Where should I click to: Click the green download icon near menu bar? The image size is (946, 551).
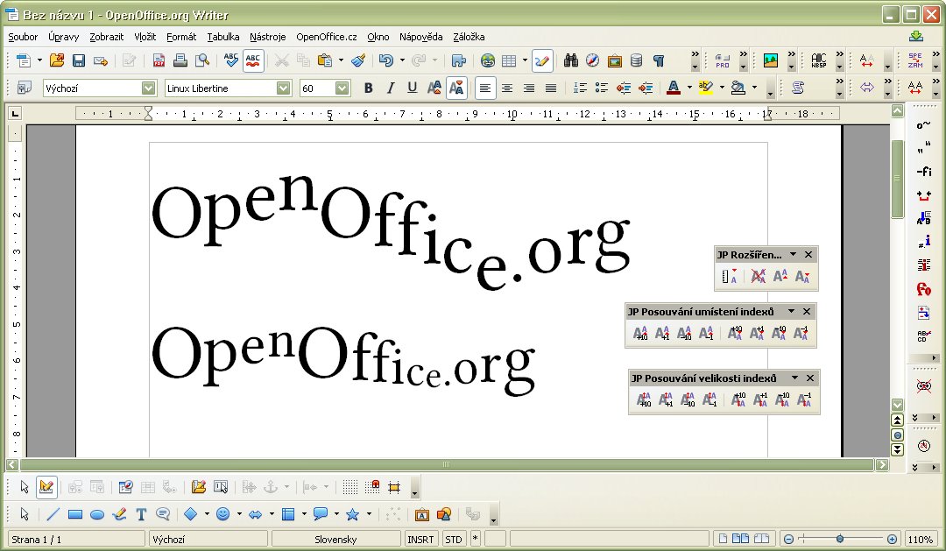(x=916, y=36)
